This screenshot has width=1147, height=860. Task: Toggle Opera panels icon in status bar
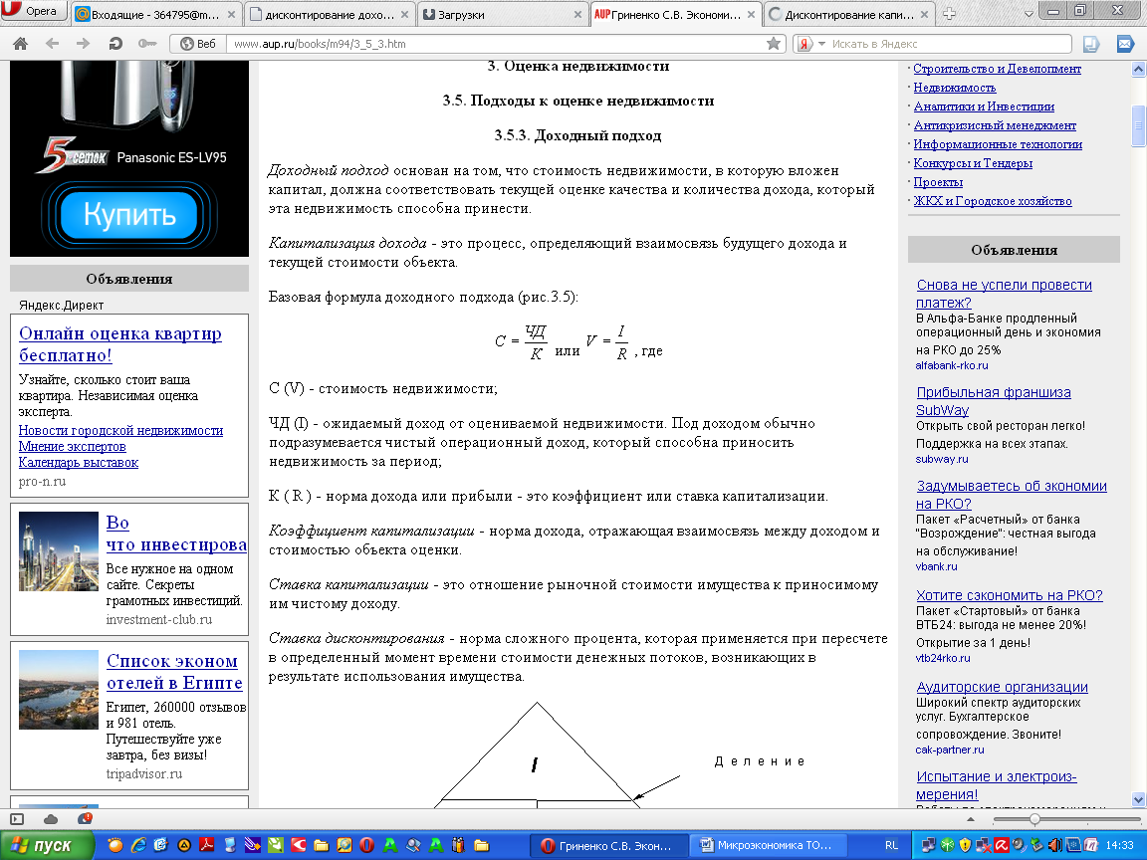click(17, 819)
